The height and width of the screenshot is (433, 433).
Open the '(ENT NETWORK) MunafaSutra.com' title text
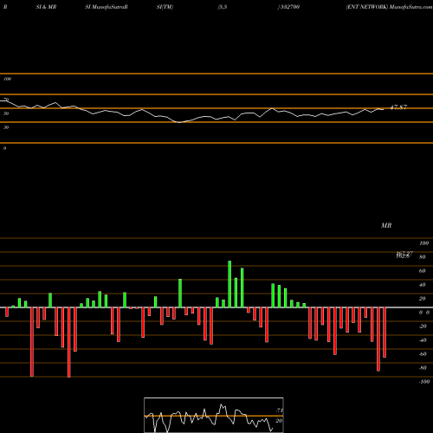(x=389, y=7)
